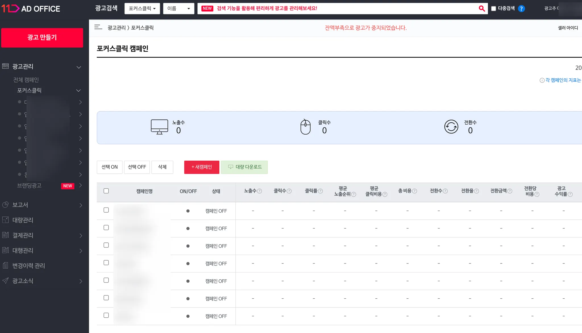Open the 포커스클릭 search type dropdown
582x333 pixels.
(142, 9)
